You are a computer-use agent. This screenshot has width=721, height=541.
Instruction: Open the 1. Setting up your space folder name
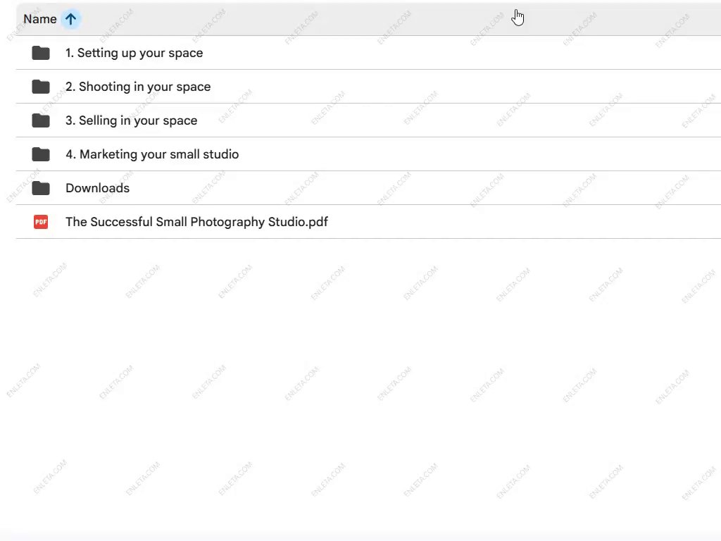[134, 53]
